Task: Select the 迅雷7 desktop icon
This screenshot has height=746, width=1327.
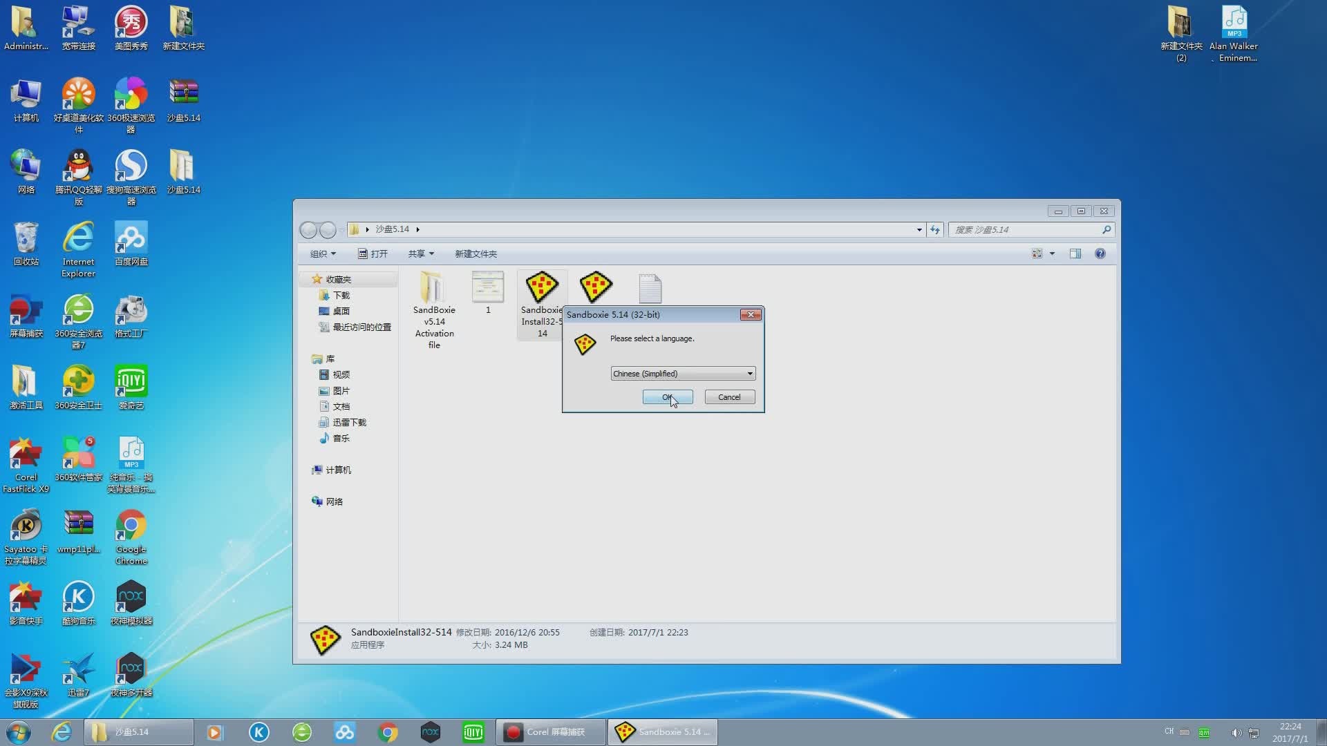Action: [79, 675]
